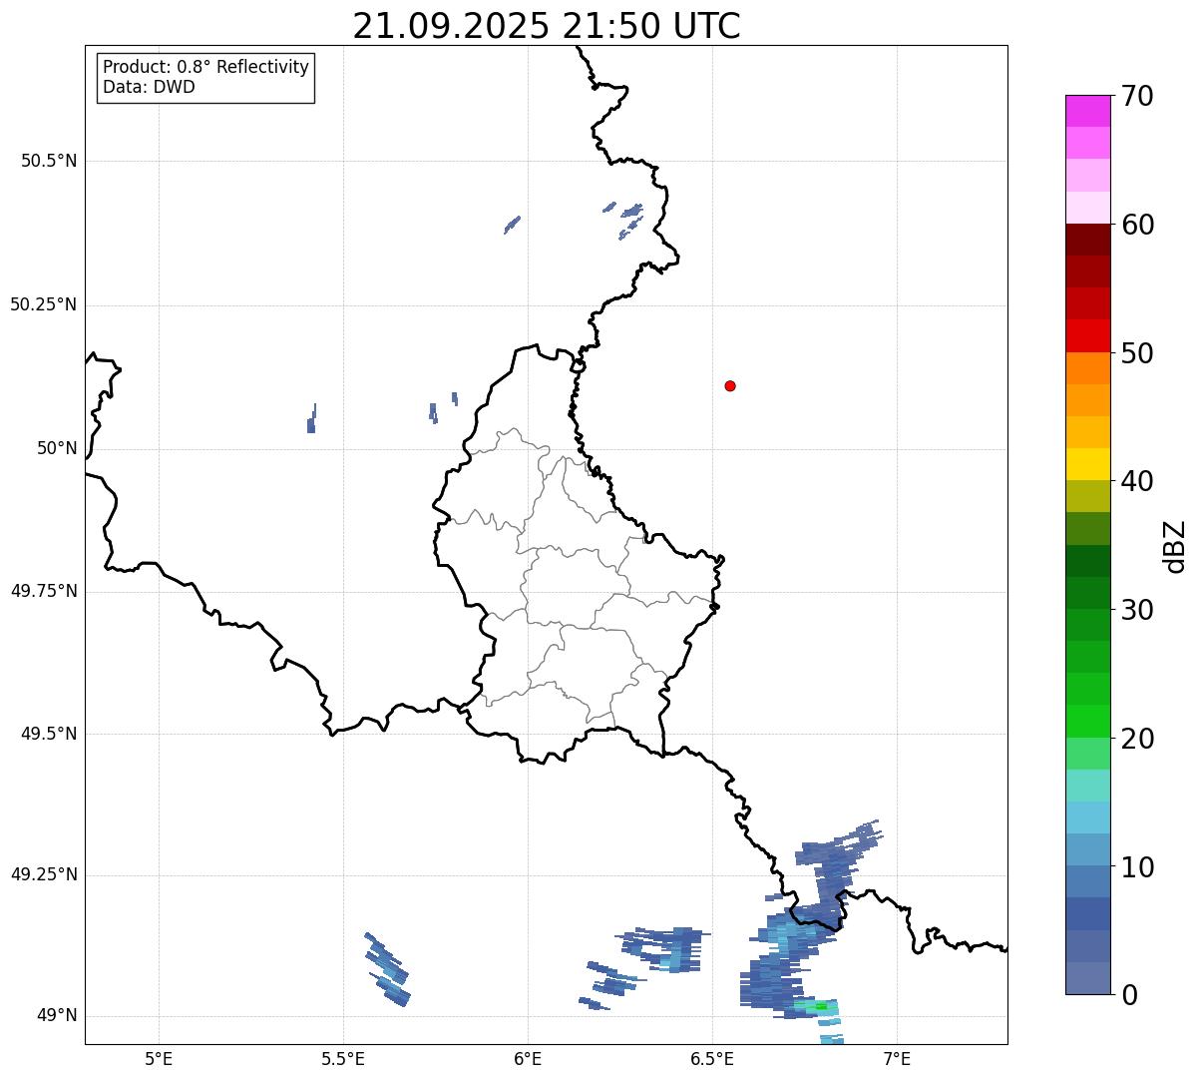Click the orange swatch just below 50
This screenshot has height=1079, width=1199.
pyautogui.click(x=1087, y=368)
